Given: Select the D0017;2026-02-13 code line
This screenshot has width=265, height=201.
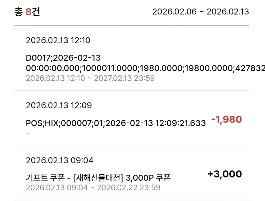Looking at the screenshot, I should (x=63, y=58).
